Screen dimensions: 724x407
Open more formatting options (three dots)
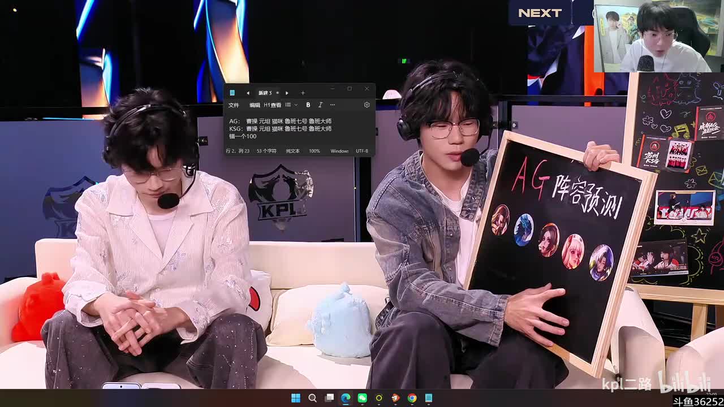(x=332, y=105)
